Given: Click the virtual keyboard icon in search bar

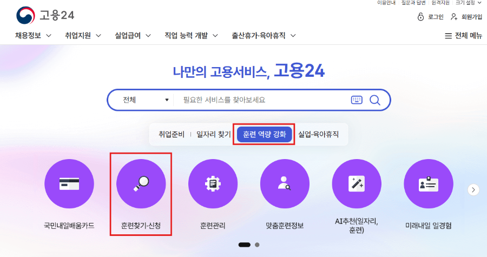Looking at the screenshot, I should [x=357, y=100].
